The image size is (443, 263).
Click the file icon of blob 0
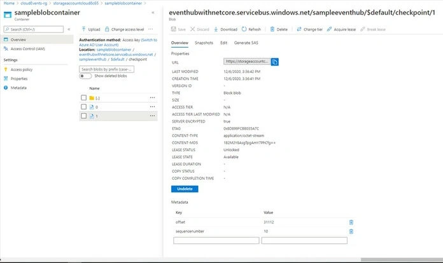point(92,107)
